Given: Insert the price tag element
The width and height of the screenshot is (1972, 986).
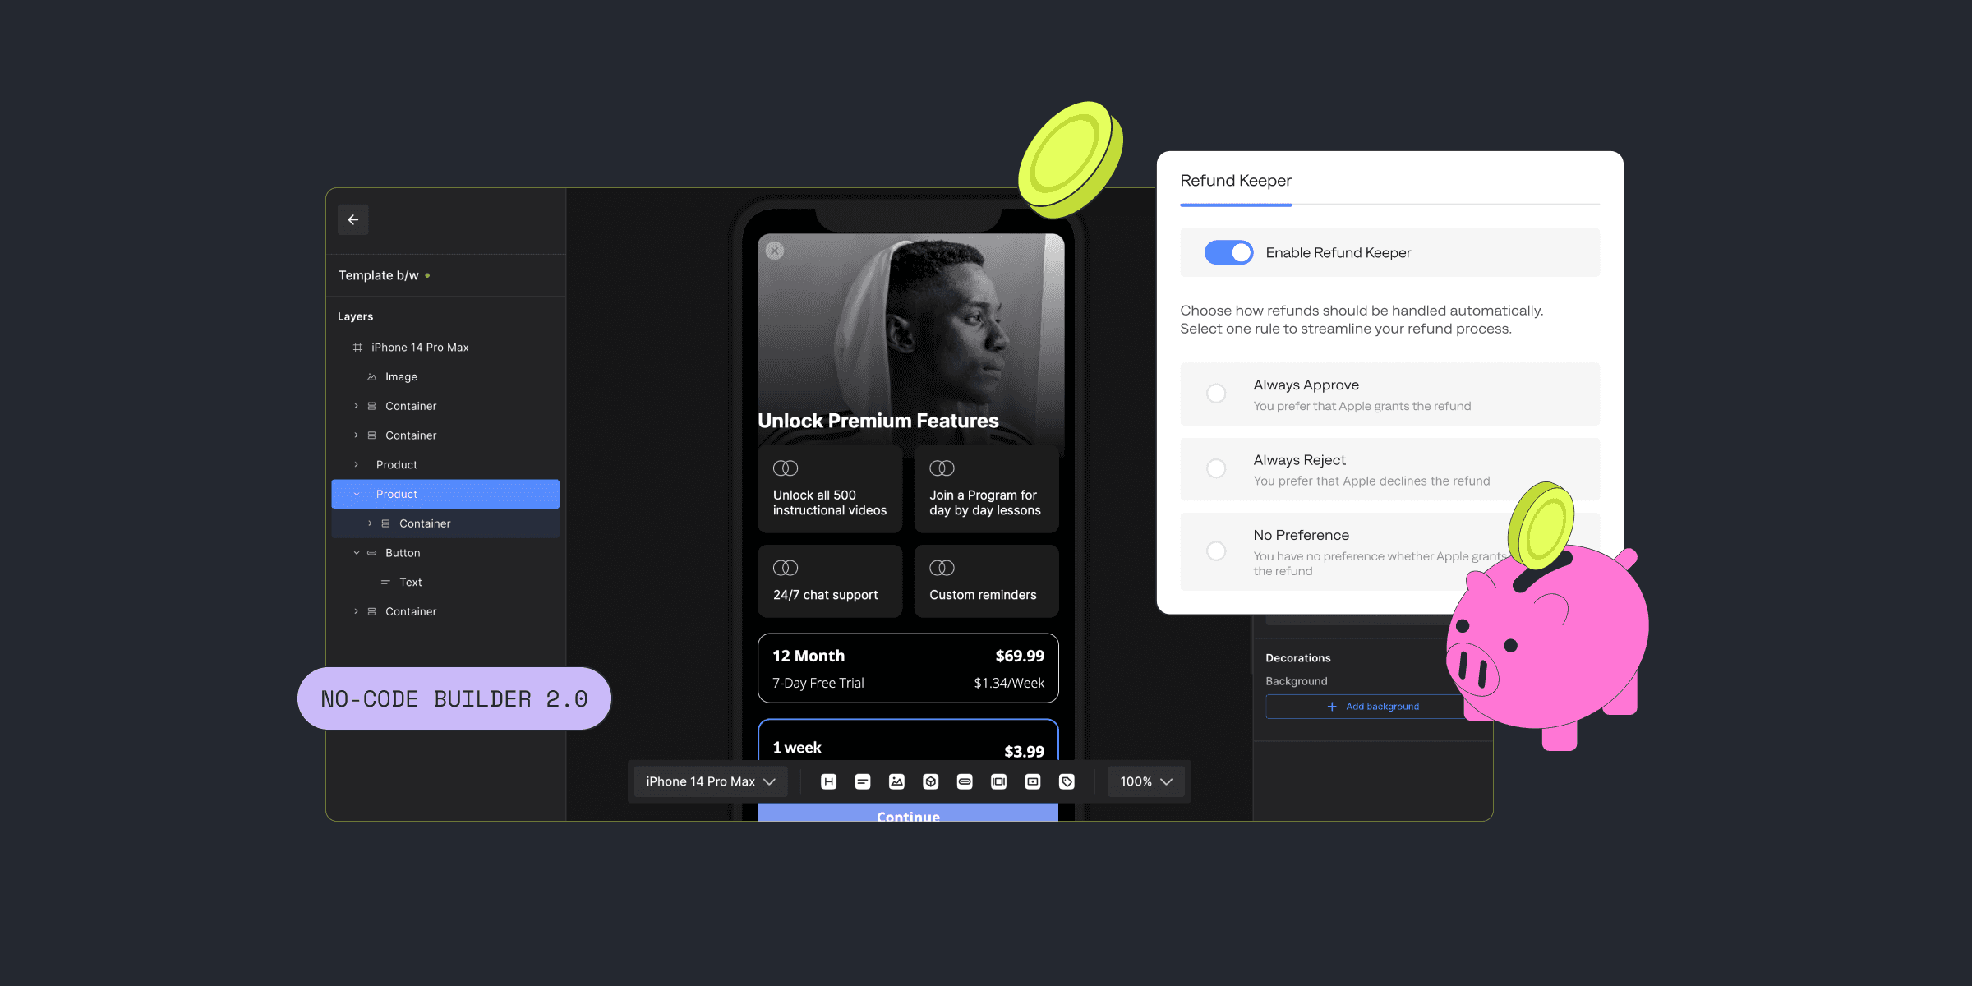Looking at the screenshot, I should pos(1067,781).
